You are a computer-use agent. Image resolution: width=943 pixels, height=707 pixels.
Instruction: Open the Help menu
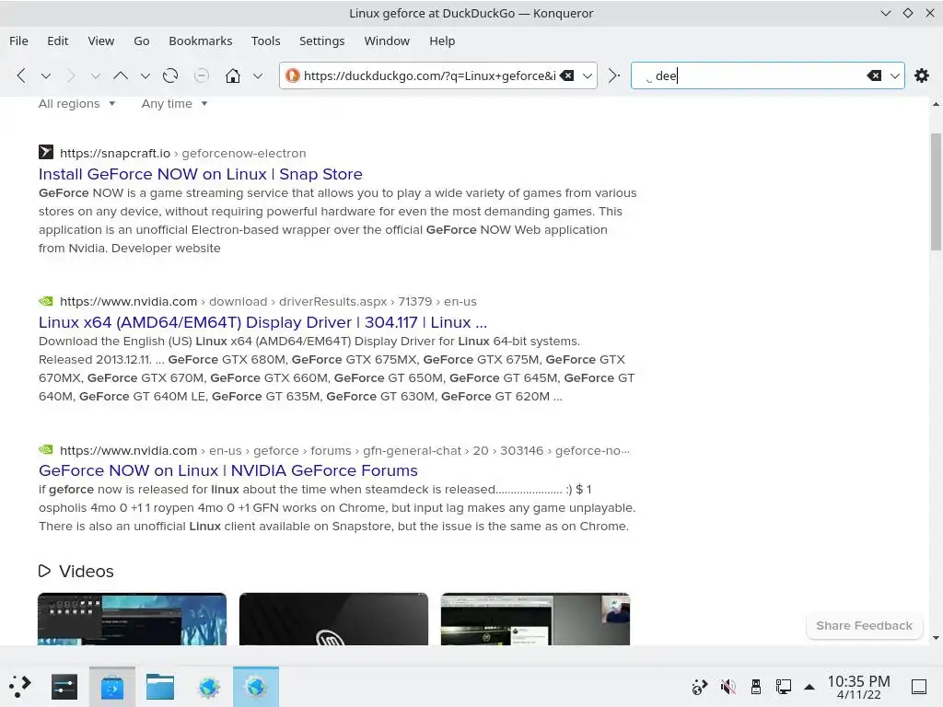click(x=442, y=41)
